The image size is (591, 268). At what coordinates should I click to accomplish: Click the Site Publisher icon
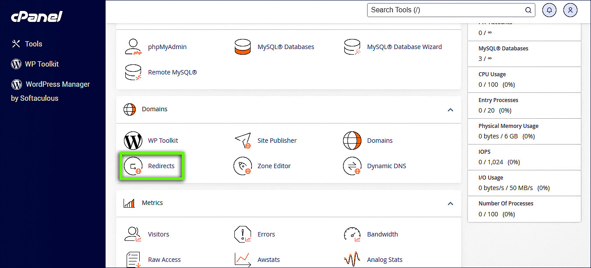[x=243, y=141]
